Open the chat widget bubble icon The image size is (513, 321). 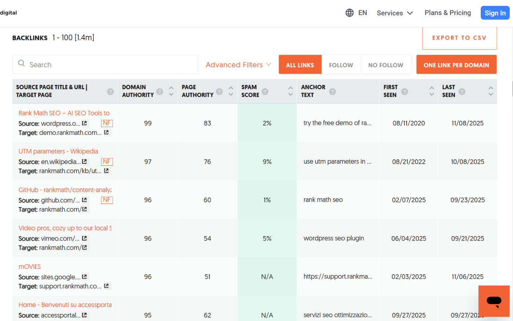coord(494,301)
